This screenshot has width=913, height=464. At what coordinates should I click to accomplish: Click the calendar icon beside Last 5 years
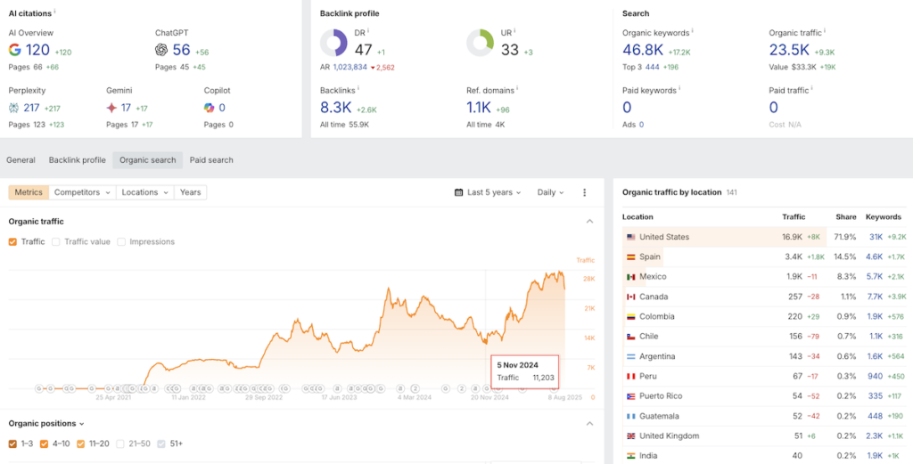tap(458, 192)
